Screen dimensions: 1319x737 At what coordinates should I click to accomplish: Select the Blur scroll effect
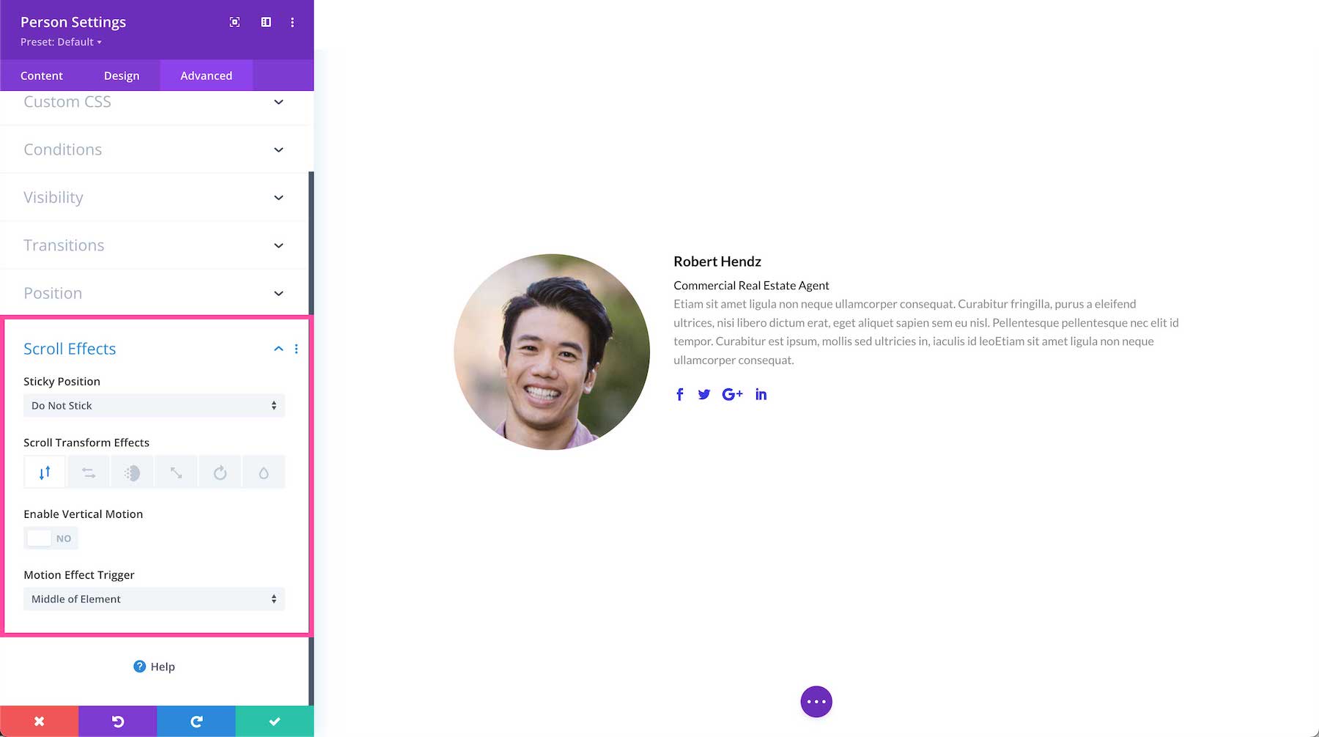tap(263, 472)
